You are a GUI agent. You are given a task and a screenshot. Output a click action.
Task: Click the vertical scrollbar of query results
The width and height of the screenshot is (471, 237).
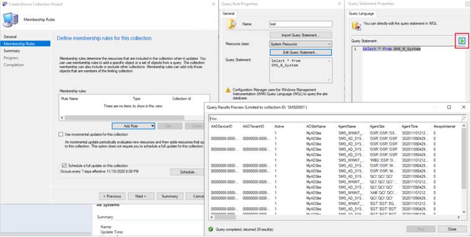464,168
